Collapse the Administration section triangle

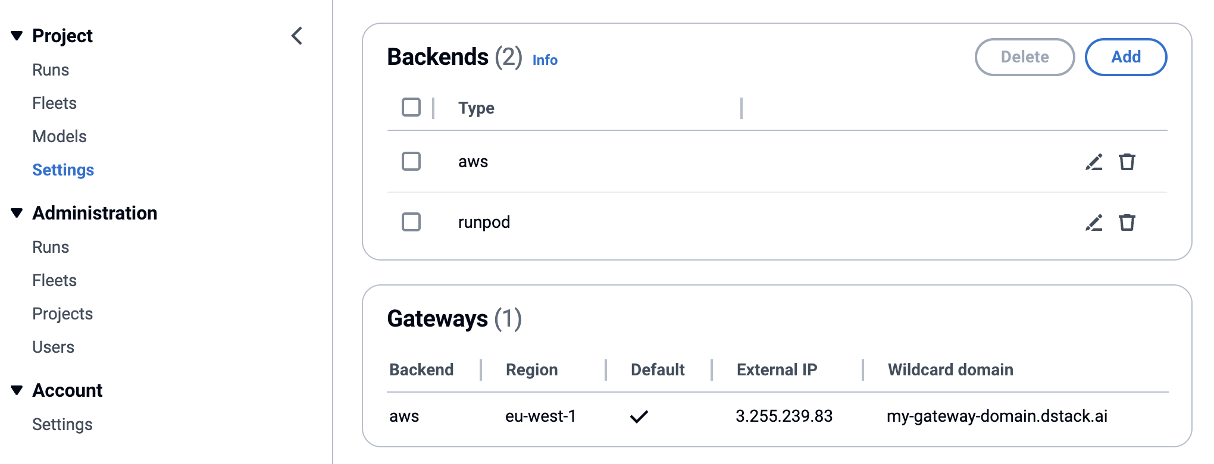17,213
